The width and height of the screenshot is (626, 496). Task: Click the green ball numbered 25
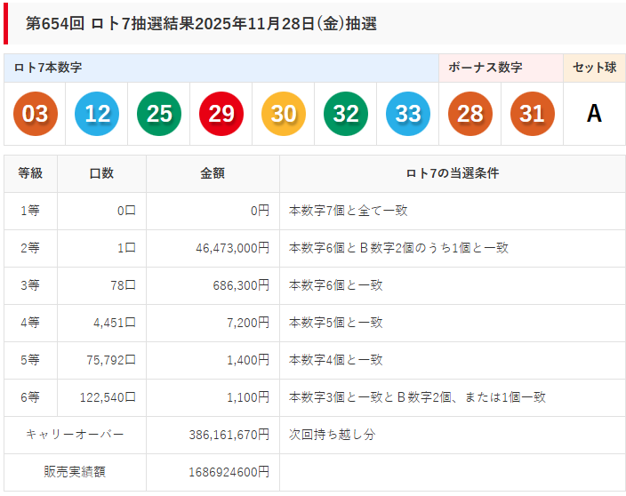click(x=159, y=114)
